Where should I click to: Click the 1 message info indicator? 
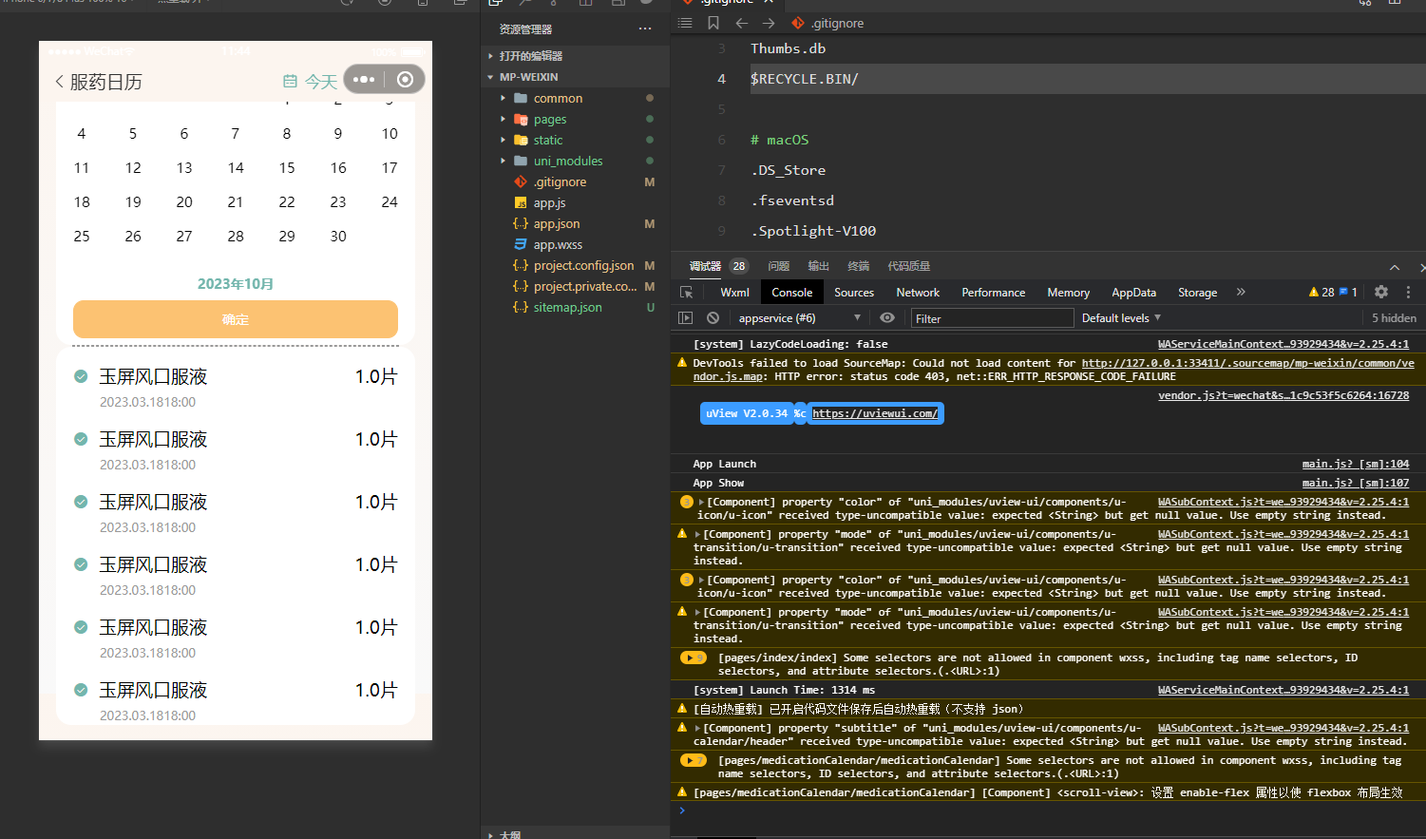1348,292
